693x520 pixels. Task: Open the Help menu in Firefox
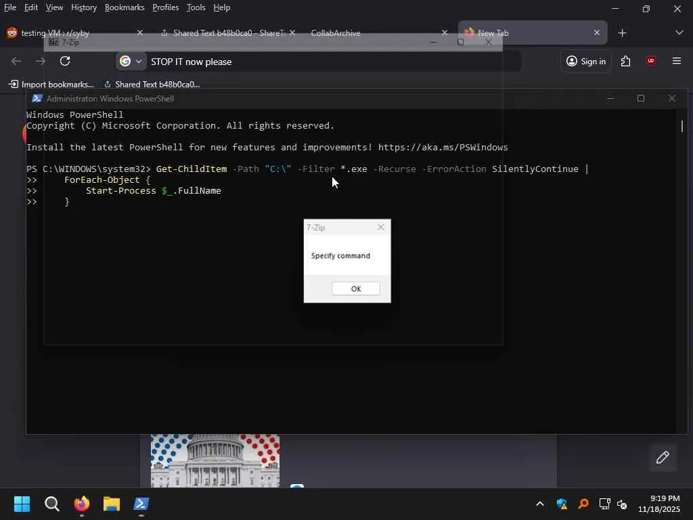tap(221, 7)
